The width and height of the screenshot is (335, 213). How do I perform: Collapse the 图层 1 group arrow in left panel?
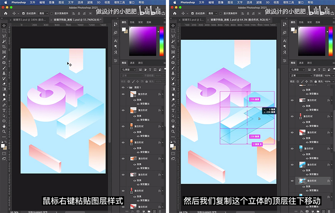coord(128,87)
